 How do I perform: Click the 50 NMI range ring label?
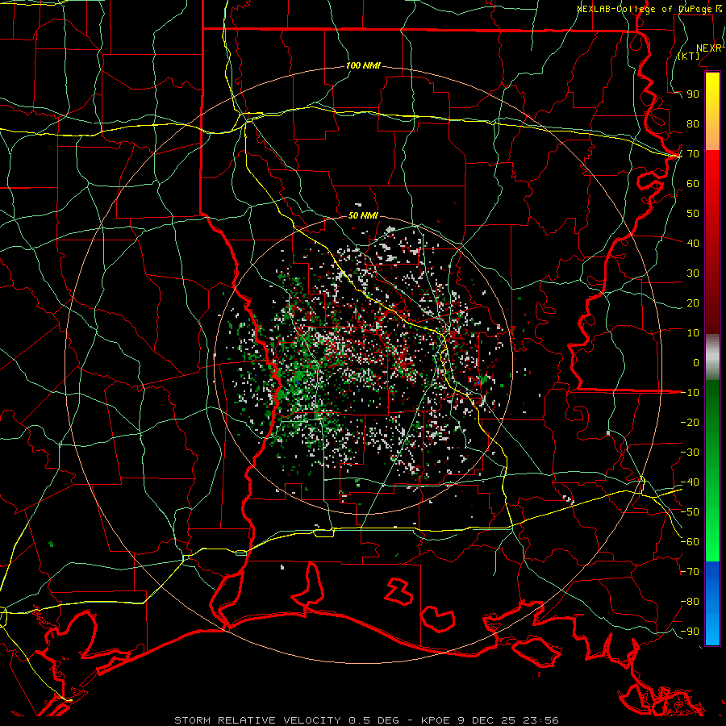(x=363, y=215)
